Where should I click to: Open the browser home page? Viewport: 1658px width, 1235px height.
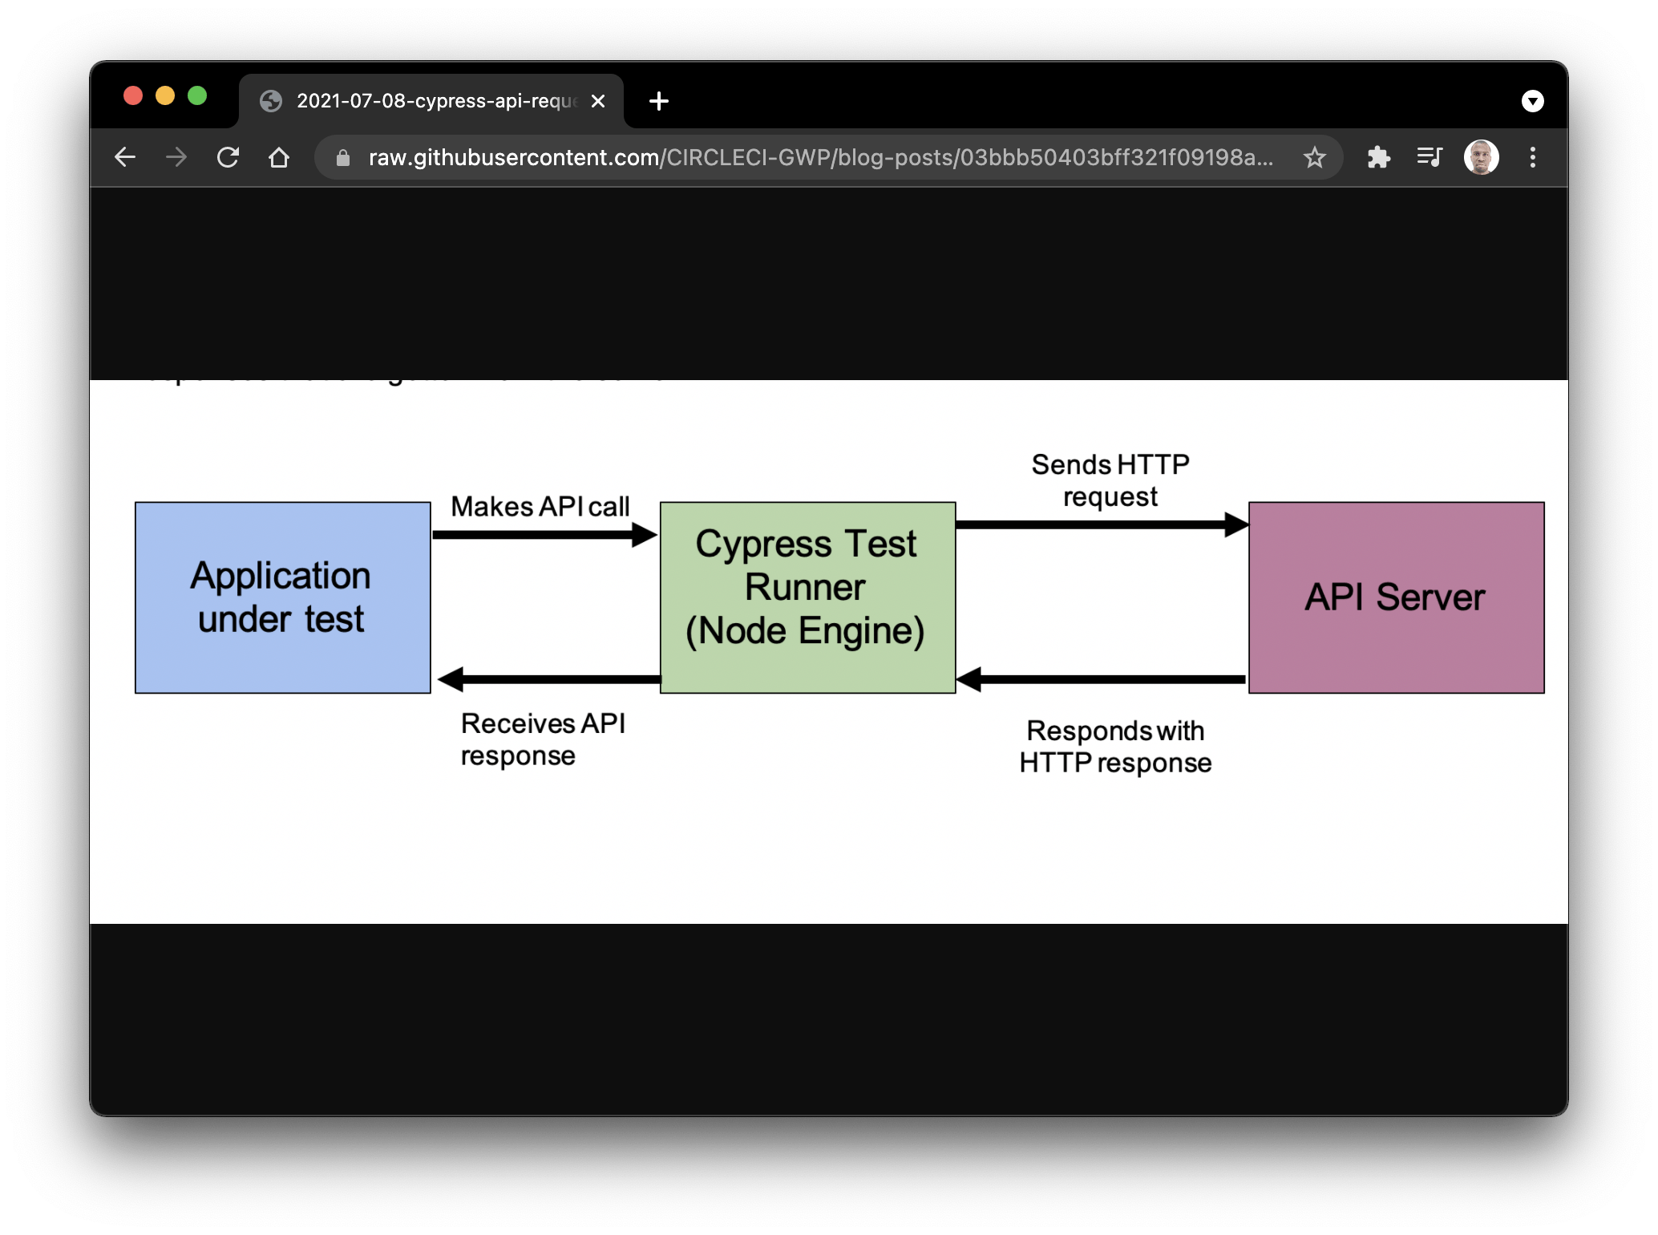tap(279, 157)
